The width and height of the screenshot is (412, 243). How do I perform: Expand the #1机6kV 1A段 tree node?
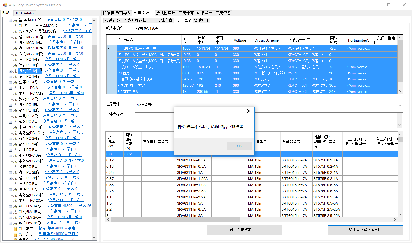11,206
